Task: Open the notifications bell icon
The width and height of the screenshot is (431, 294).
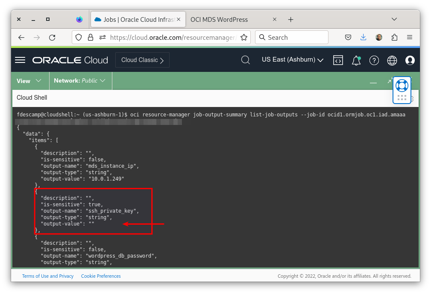Action: click(356, 60)
